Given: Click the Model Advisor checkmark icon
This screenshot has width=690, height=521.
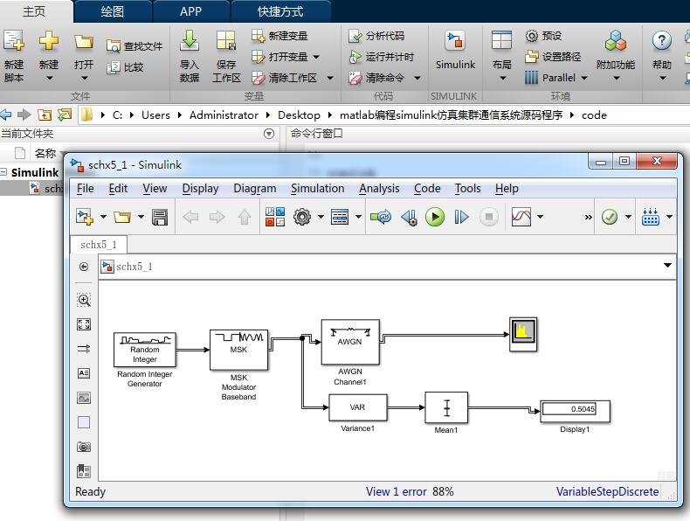Looking at the screenshot, I should tap(610, 217).
